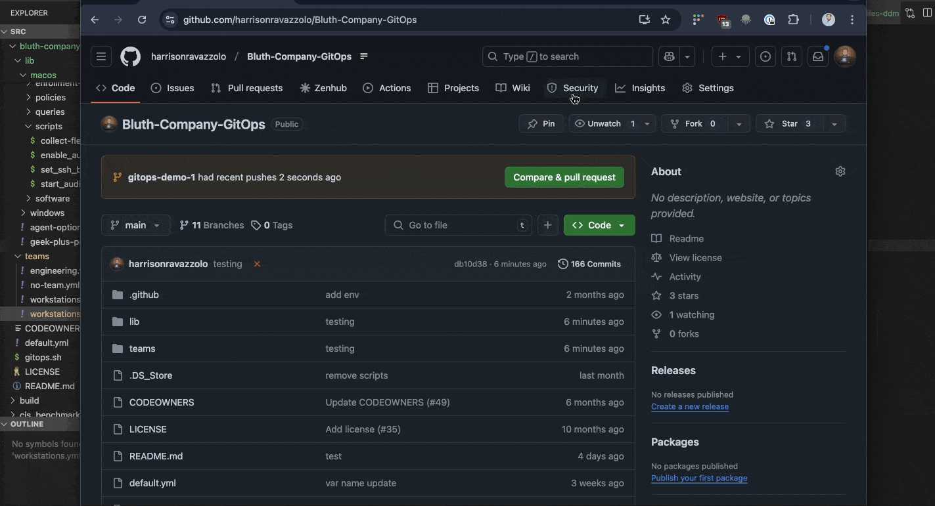Switch to the Code tab
The image size is (935, 506).
click(116, 88)
